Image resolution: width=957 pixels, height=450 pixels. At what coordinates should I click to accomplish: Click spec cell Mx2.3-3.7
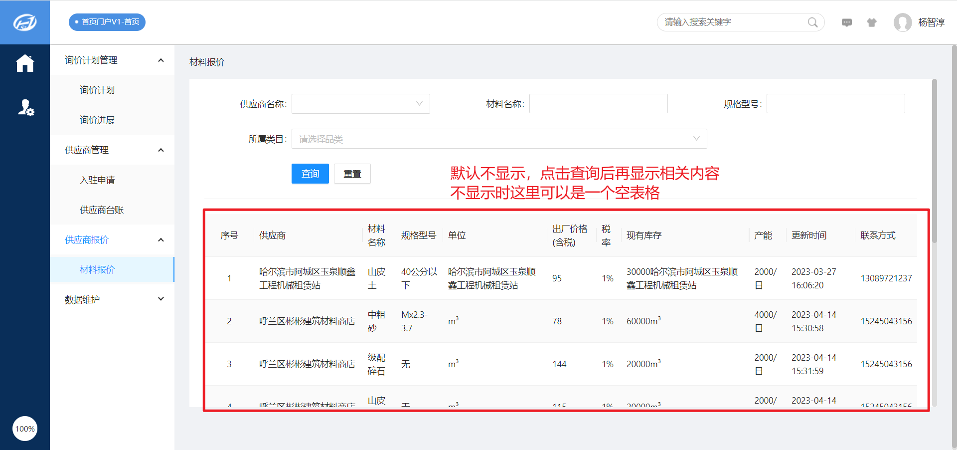pyautogui.click(x=414, y=321)
